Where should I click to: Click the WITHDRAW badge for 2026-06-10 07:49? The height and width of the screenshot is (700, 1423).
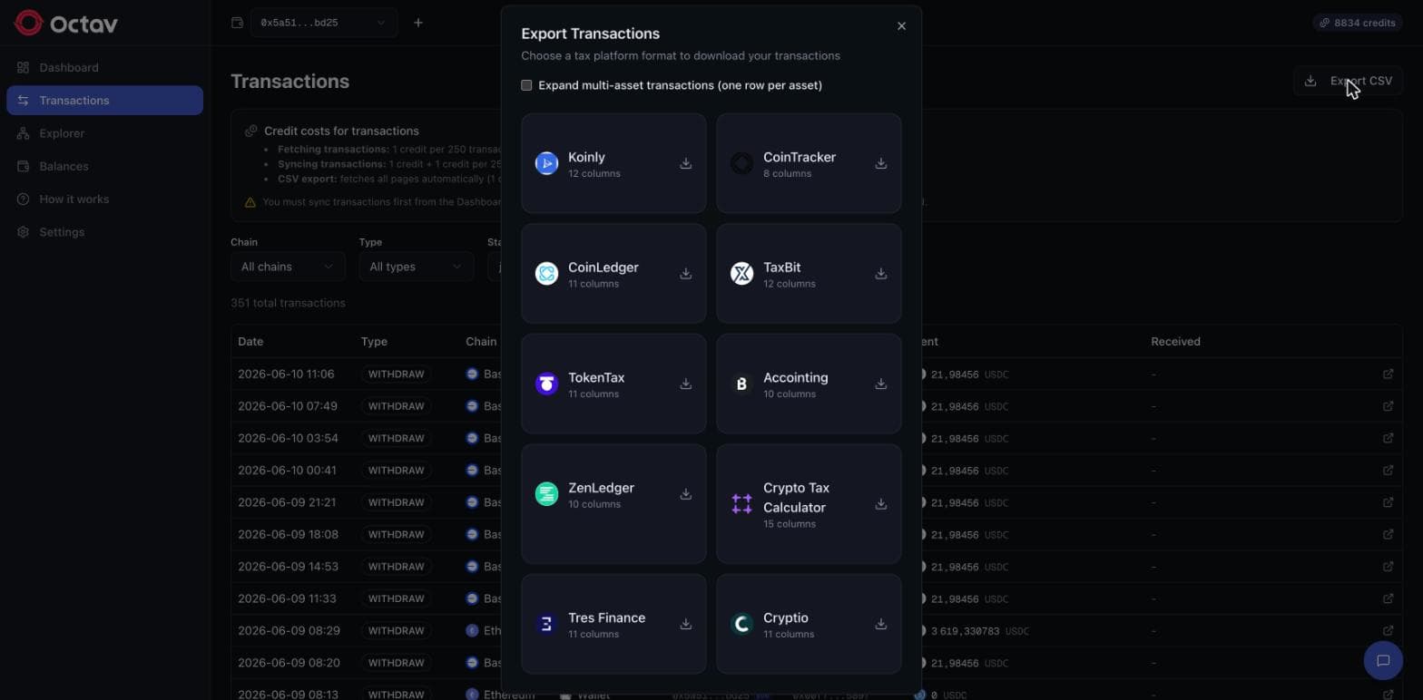click(396, 406)
